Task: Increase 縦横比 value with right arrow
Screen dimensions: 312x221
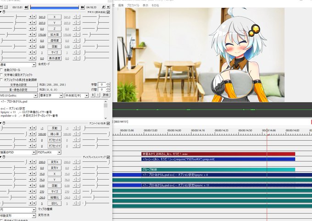Action: [34, 198]
